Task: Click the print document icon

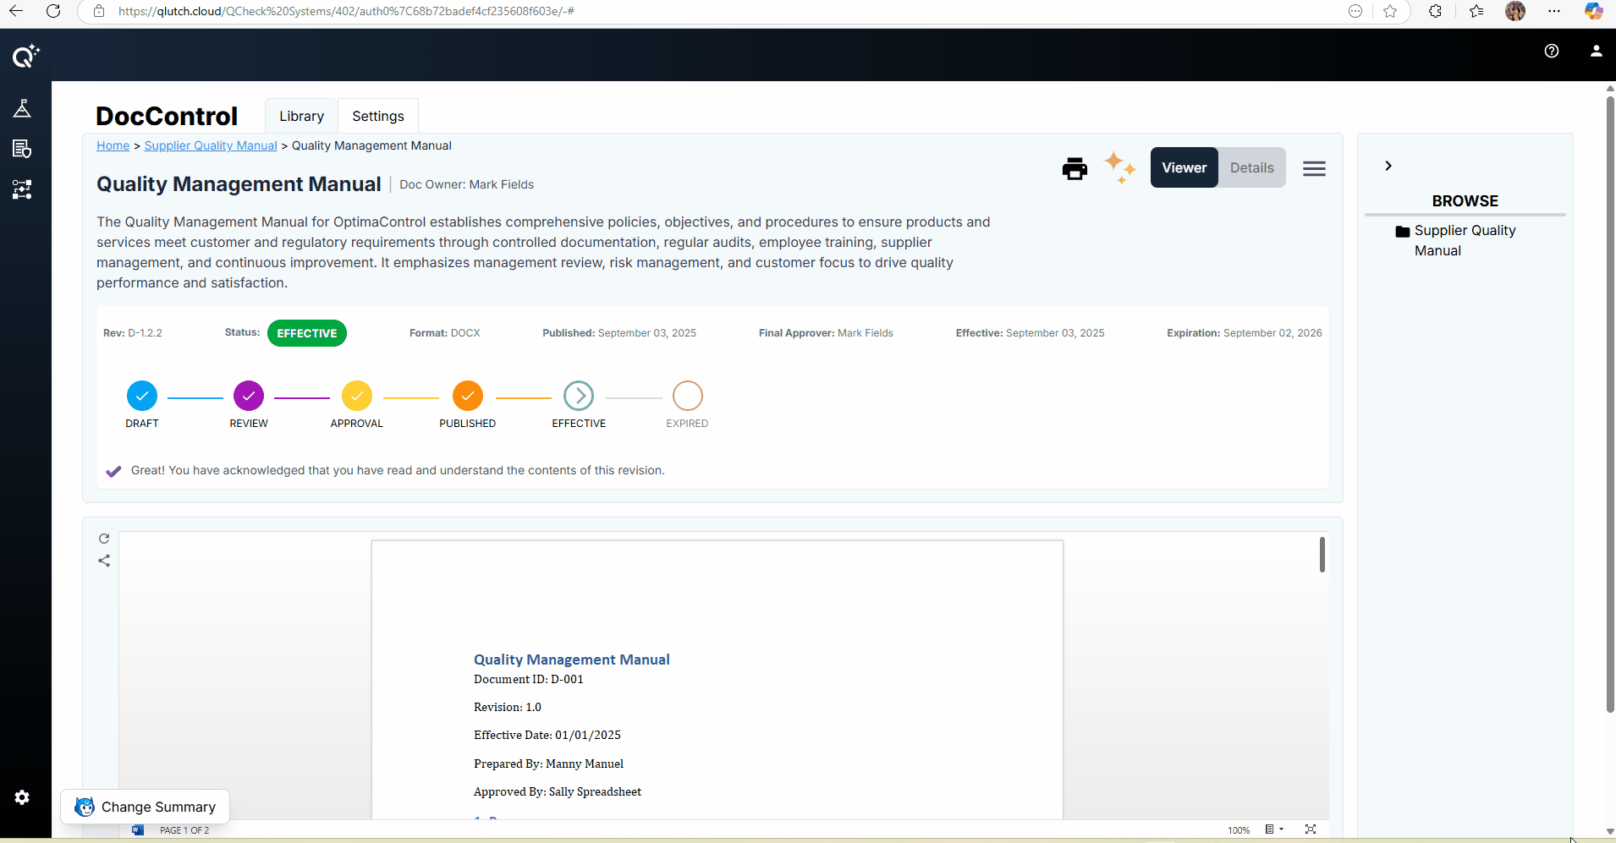Action: coord(1075,169)
